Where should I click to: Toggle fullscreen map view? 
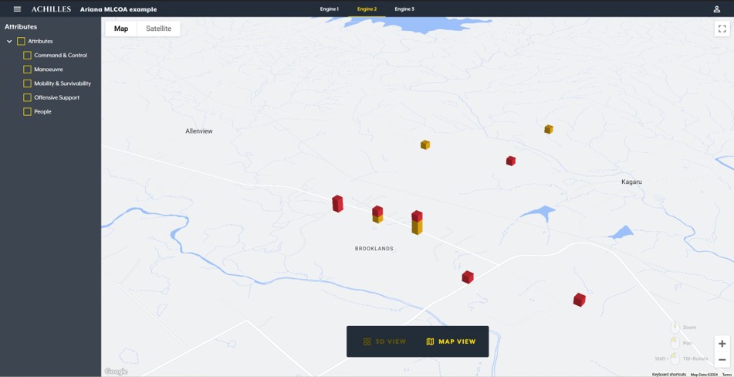point(722,29)
